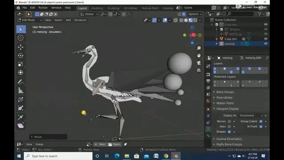Pin the image editor image
The height and width of the screenshot is (160, 284).
(x=125, y=144)
